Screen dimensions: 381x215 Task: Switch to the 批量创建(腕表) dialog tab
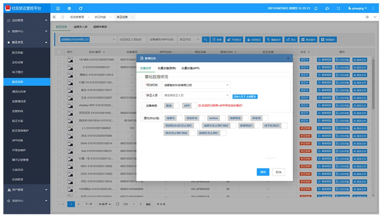click(167, 68)
